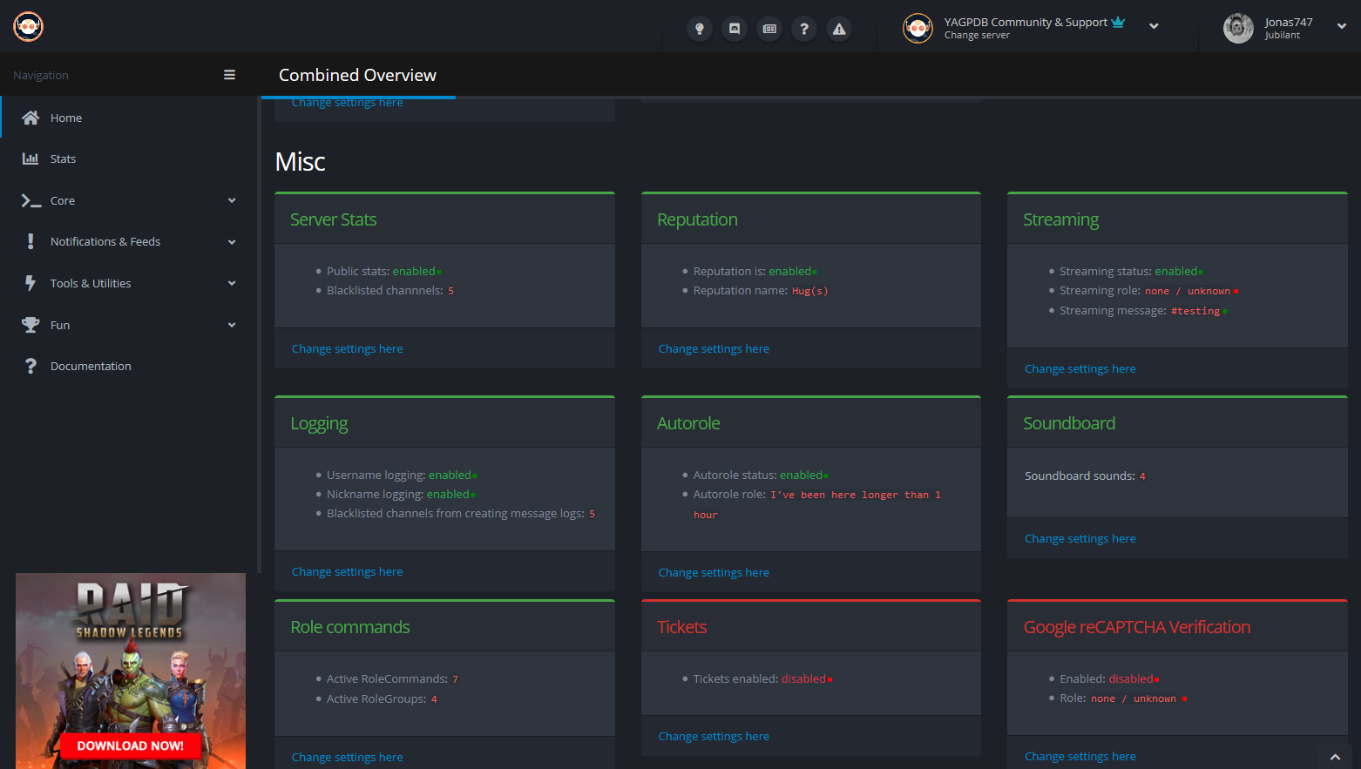Change settings for Tickets
Viewport: 1361px width, 769px height.
pos(714,736)
